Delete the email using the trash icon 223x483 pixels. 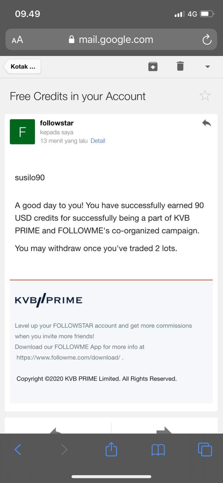(x=180, y=66)
